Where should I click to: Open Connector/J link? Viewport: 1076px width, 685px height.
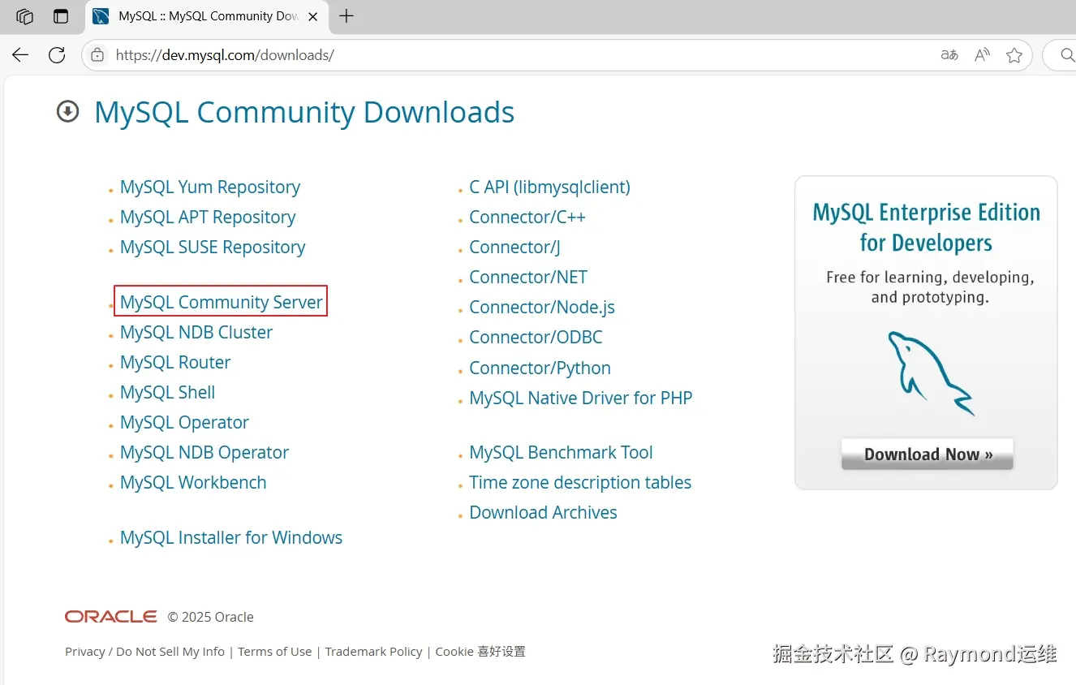[514, 247]
